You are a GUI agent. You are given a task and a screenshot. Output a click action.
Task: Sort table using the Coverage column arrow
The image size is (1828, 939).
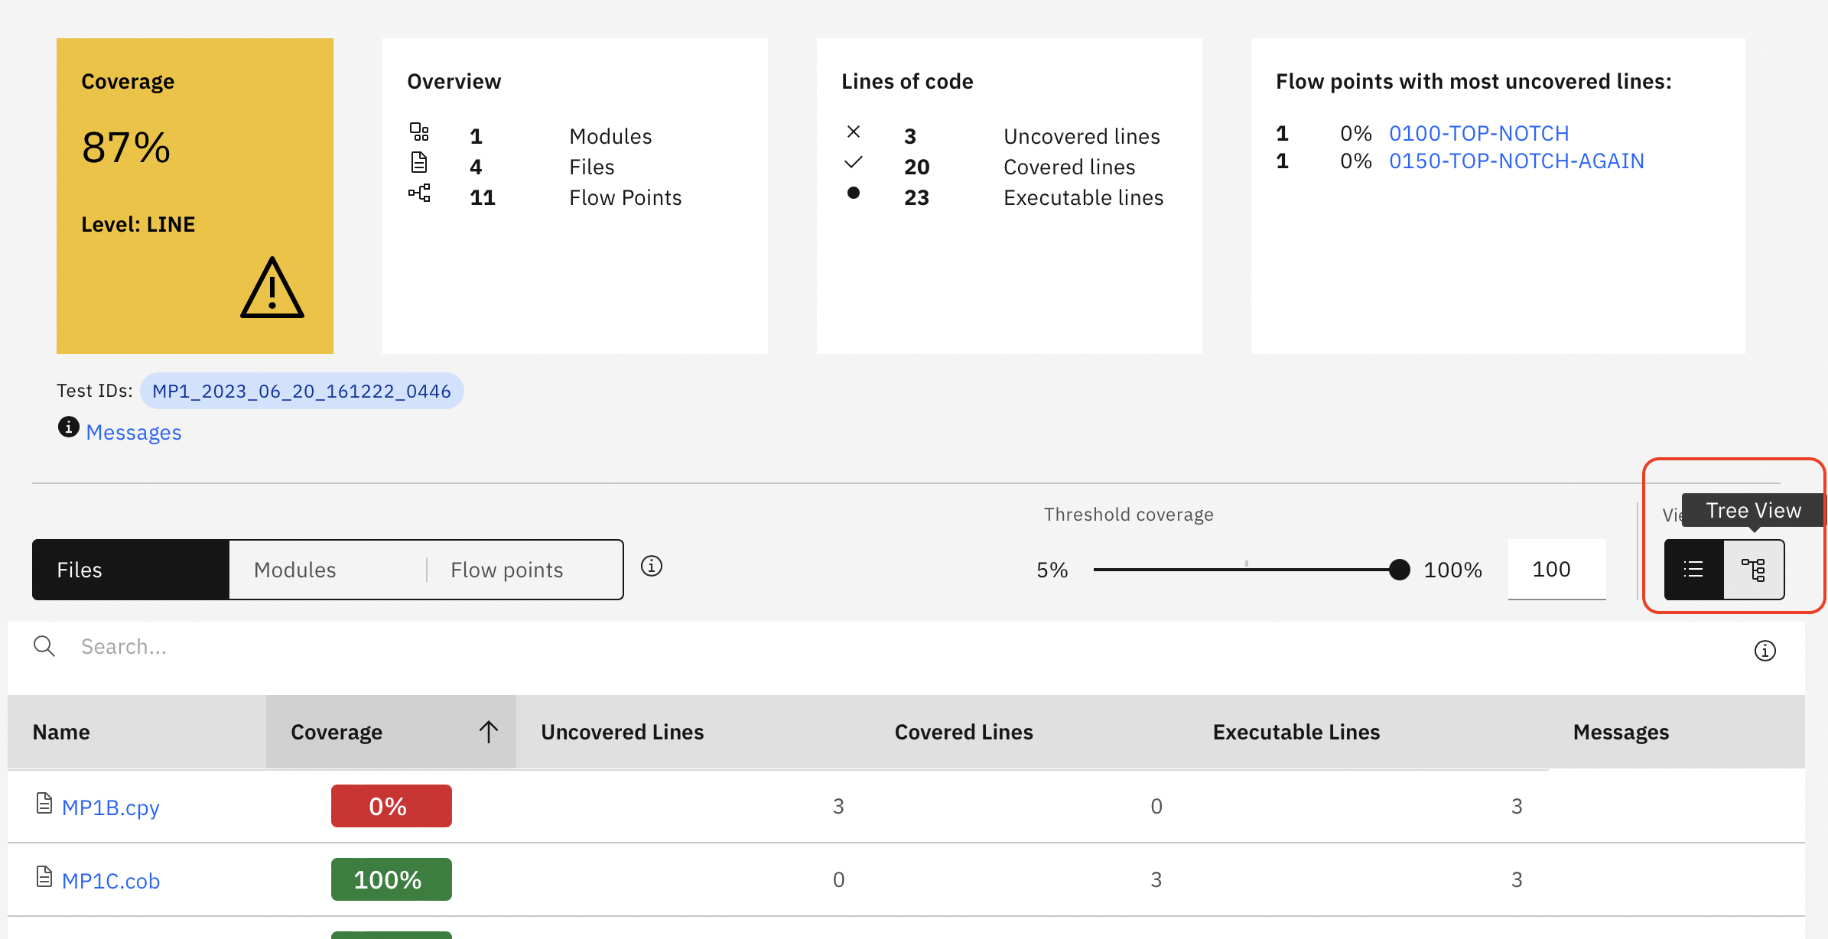click(489, 732)
